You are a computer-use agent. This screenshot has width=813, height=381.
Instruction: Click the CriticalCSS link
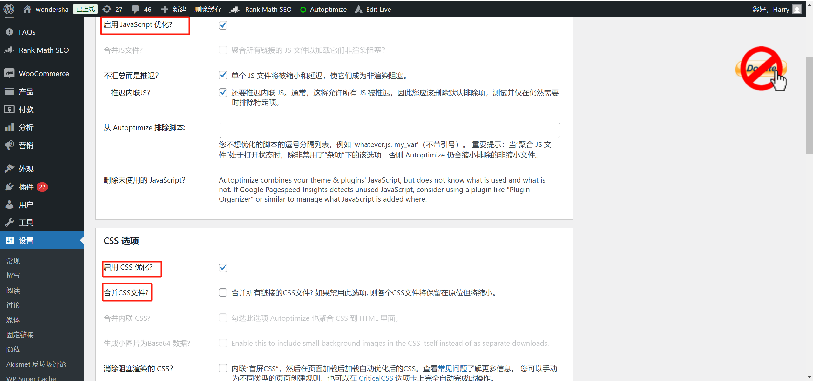pos(376,378)
